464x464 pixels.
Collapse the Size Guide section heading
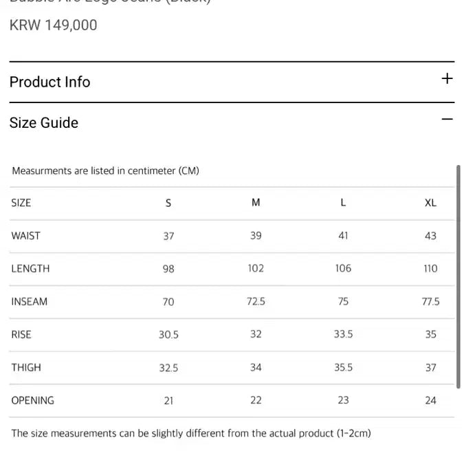tap(44, 123)
